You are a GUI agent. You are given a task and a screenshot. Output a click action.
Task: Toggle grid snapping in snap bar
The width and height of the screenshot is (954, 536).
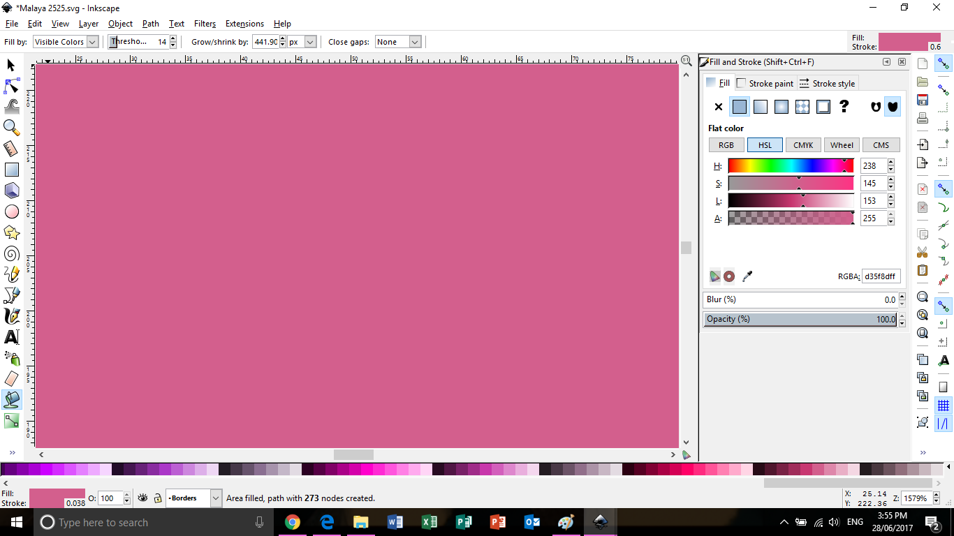(944, 405)
